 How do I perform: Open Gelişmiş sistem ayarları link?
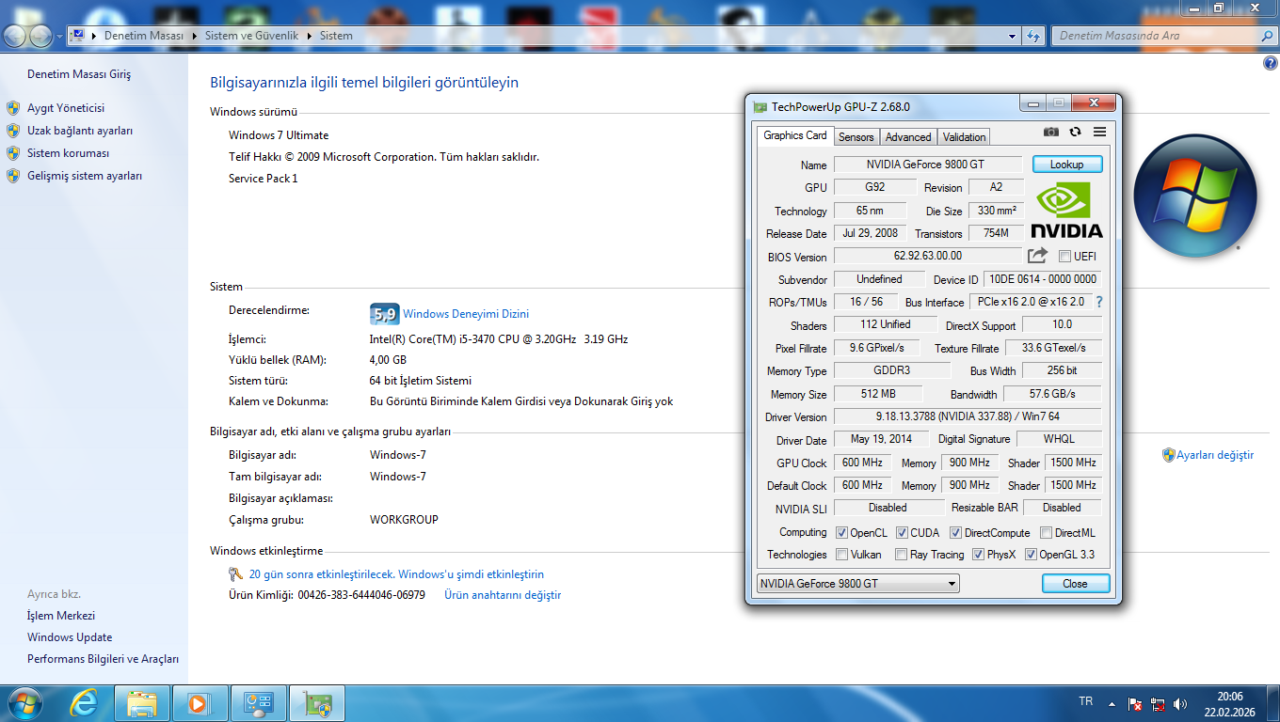pyautogui.click(x=85, y=176)
